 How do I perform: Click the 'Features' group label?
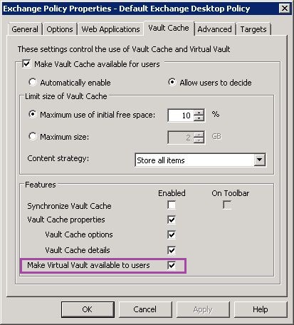pos(41,185)
